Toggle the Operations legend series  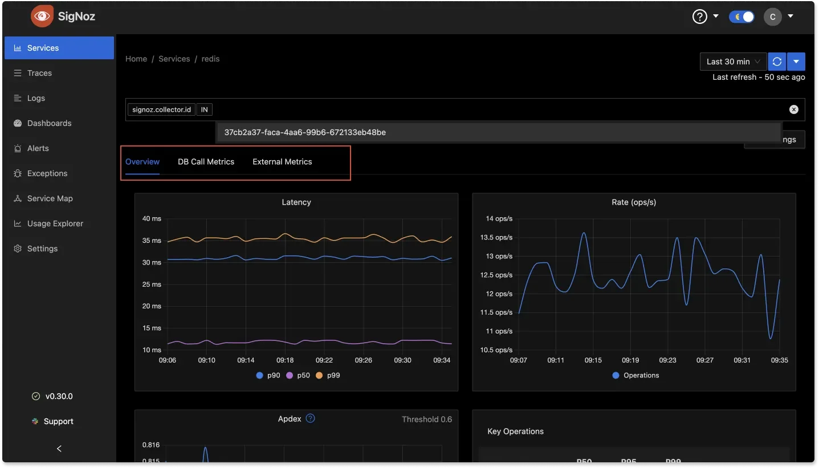click(x=635, y=375)
